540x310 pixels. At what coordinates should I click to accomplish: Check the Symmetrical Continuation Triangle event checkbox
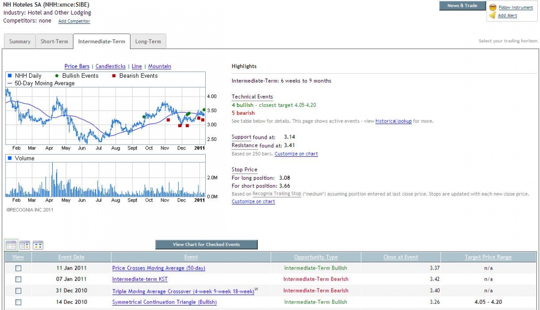(x=17, y=301)
